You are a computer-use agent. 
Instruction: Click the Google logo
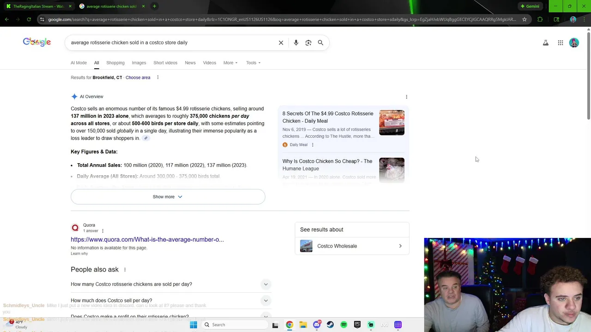coord(37,42)
